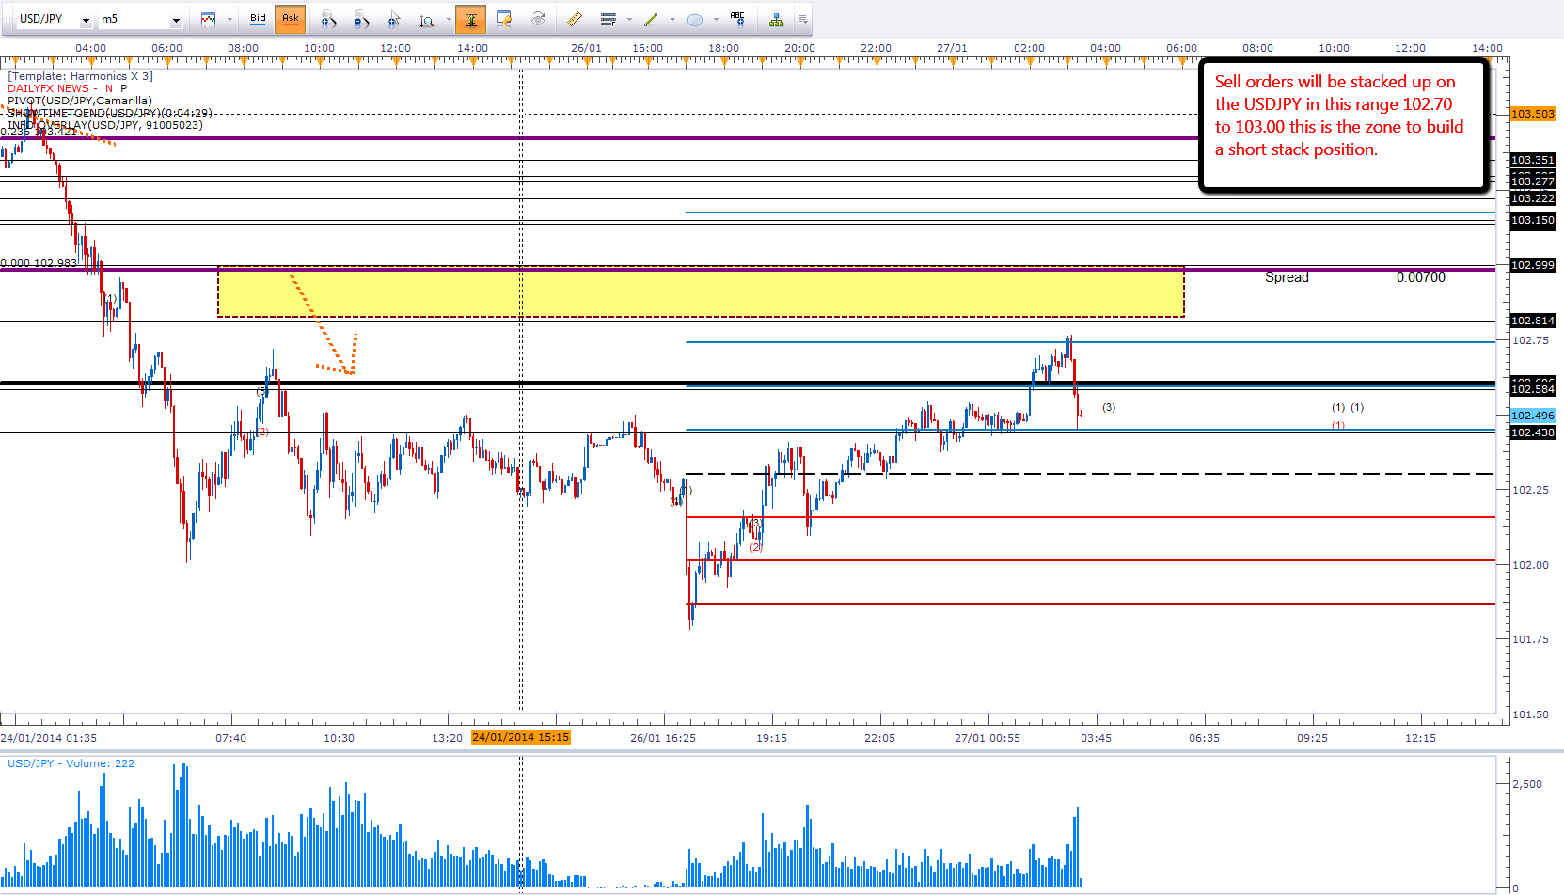
Task: Click the 103.150 price label
Action: [1533, 220]
